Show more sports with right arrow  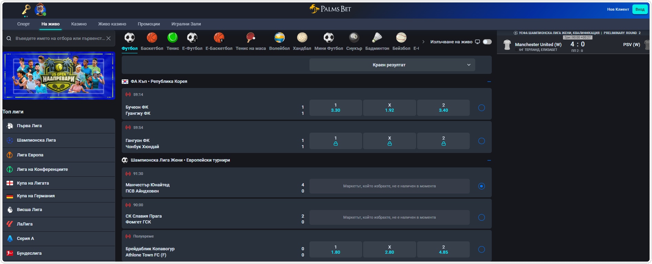(x=423, y=42)
